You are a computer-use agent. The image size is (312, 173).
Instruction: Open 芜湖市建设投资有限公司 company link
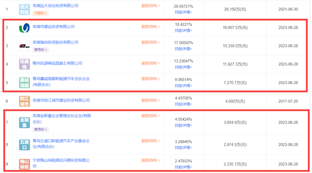[53, 27]
